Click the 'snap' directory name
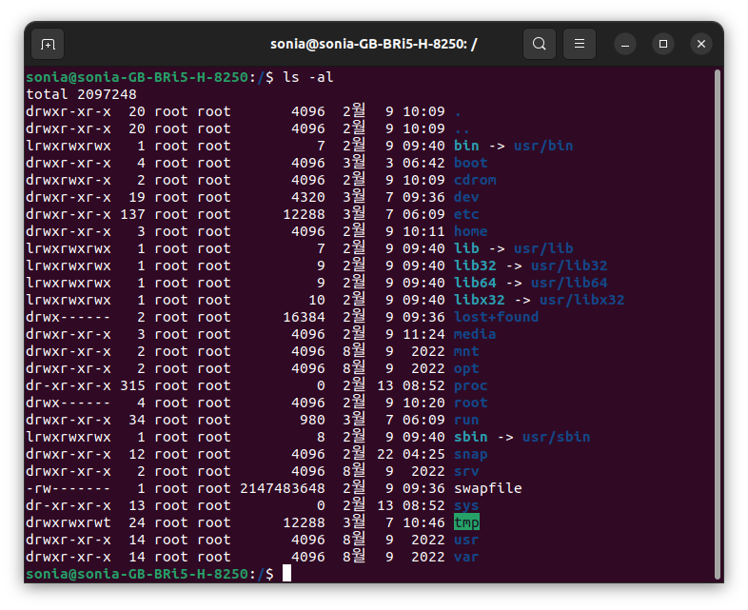Screen dimensions: 748x610 pyautogui.click(x=470, y=455)
